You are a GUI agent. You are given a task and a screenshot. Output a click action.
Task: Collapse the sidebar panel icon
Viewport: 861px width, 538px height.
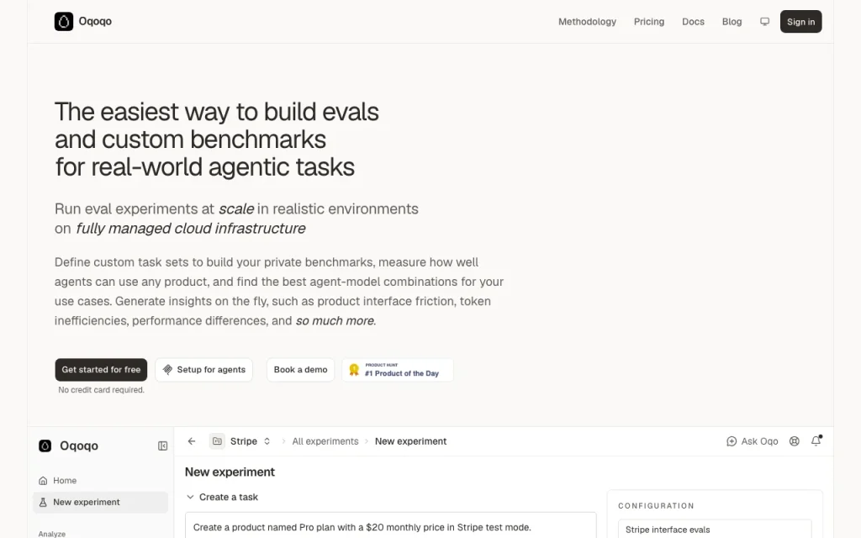click(162, 446)
